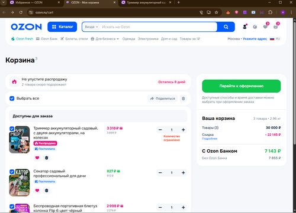Screen dimensions: 296x213
Task: Remove Триммер with its trash icon
Action: tap(47, 158)
